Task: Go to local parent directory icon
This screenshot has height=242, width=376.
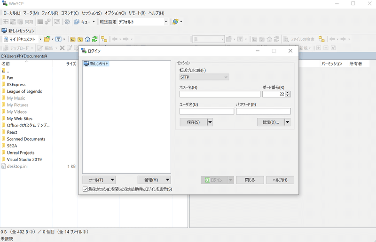Action: (x=73, y=39)
